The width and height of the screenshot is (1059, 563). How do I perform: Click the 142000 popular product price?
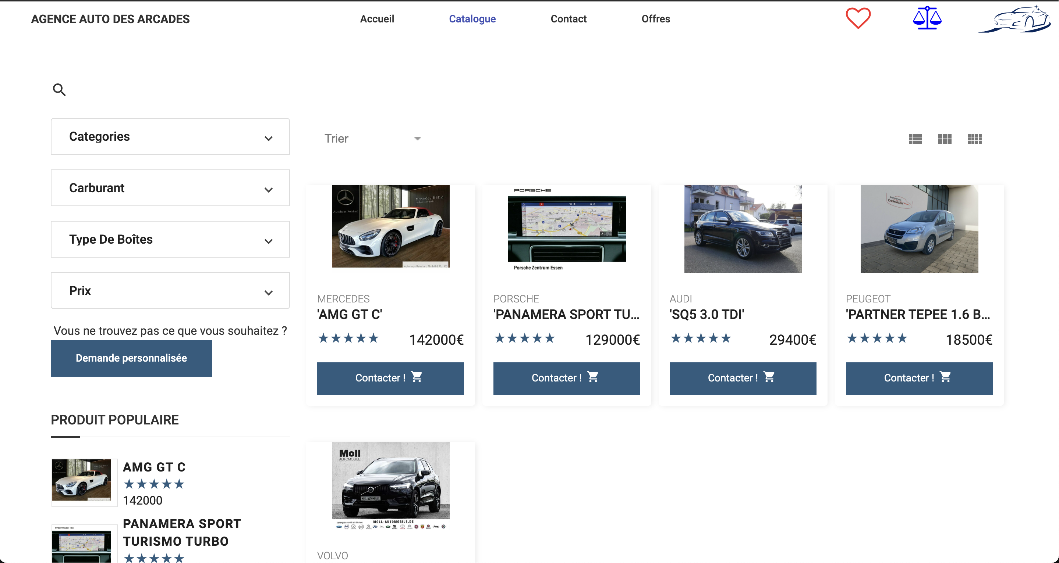coord(143,501)
